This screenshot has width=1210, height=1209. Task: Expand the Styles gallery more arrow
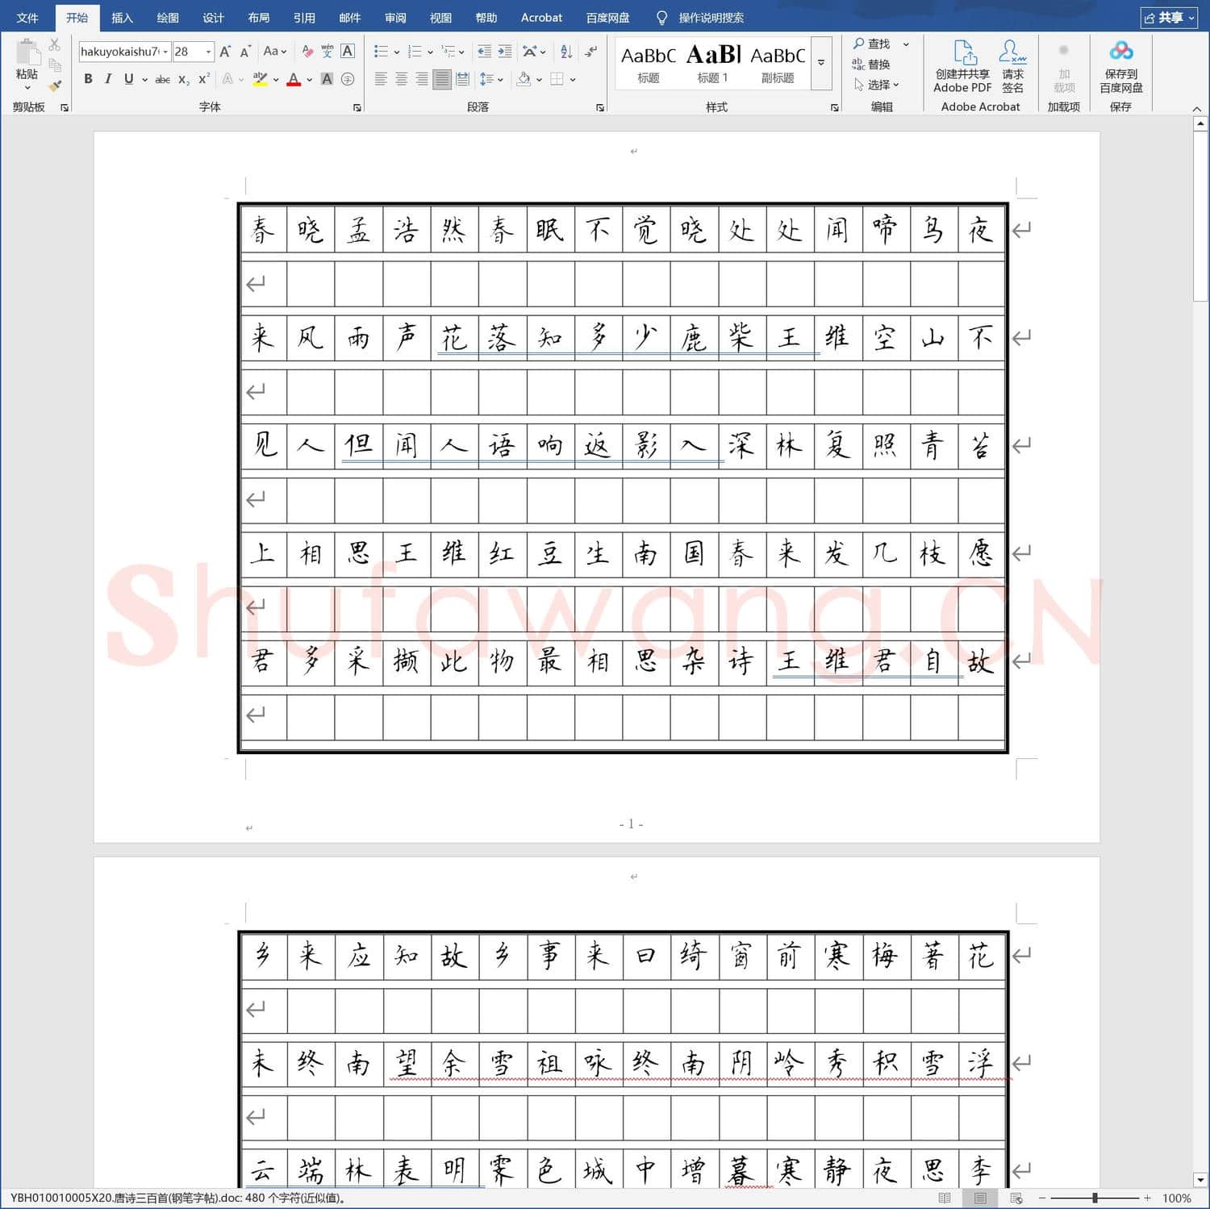[821, 62]
